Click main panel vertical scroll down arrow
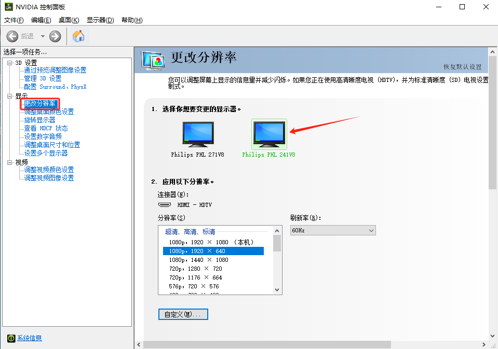 coord(493,336)
